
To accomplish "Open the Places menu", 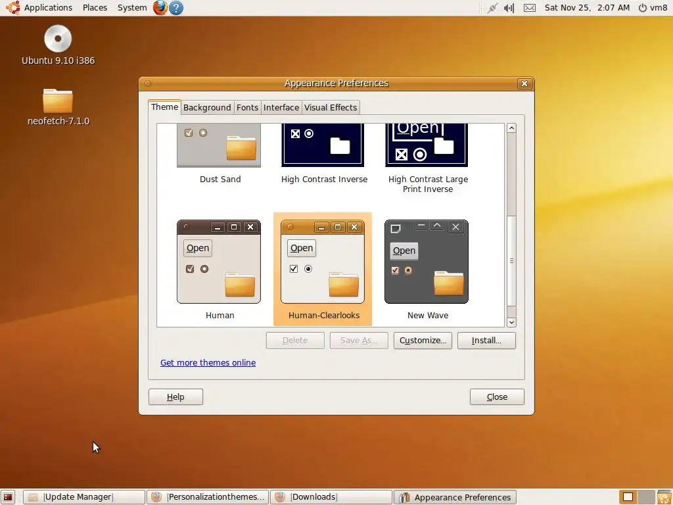I will [95, 8].
